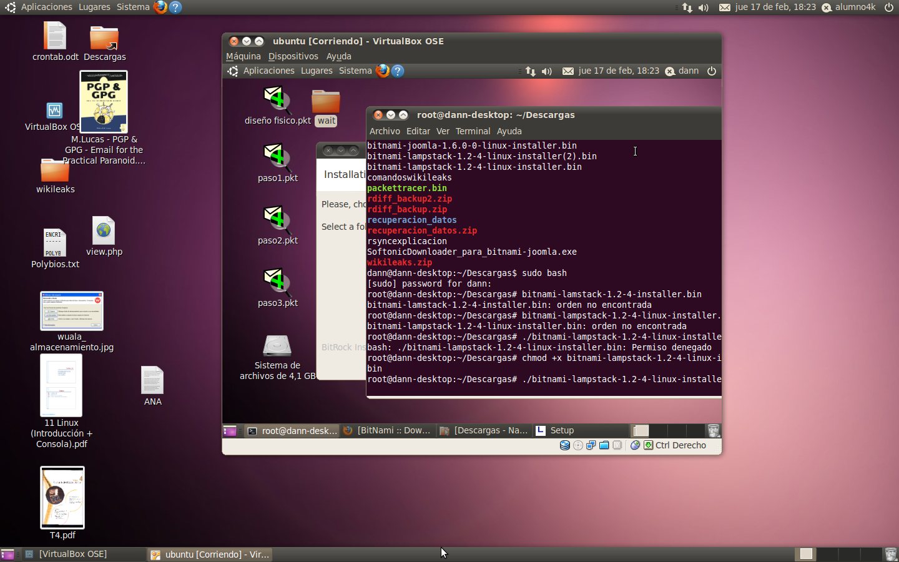Screen dimensions: 899x562
Task: Click the hard disk status icon in VirtualBox statusbar
Action: pyautogui.click(x=565, y=445)
